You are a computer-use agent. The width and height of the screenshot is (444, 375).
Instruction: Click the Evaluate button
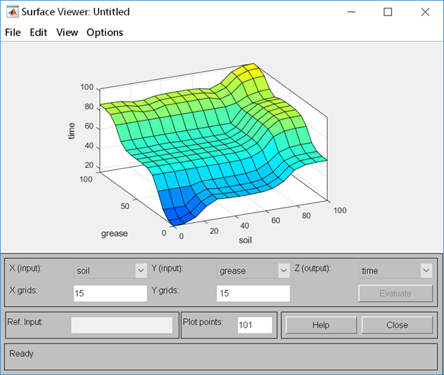[x=396, y=293]
